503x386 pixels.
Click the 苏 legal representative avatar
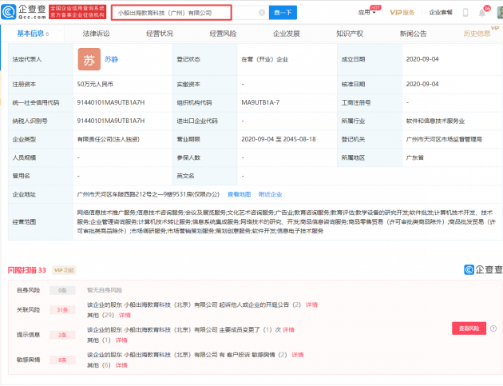tap(89, 59)
